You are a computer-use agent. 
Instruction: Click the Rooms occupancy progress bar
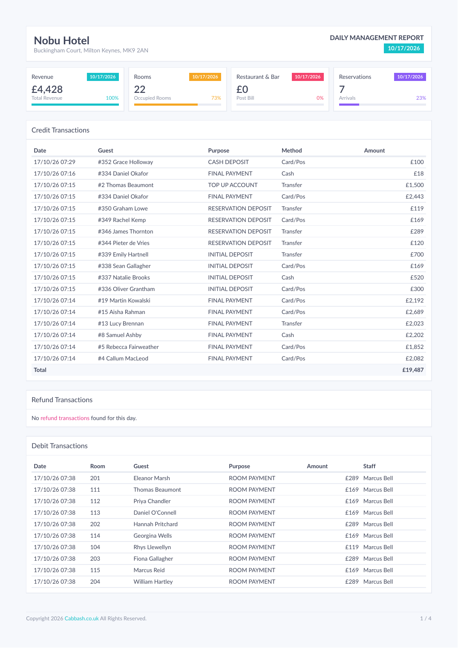click(x=178, y=104)
